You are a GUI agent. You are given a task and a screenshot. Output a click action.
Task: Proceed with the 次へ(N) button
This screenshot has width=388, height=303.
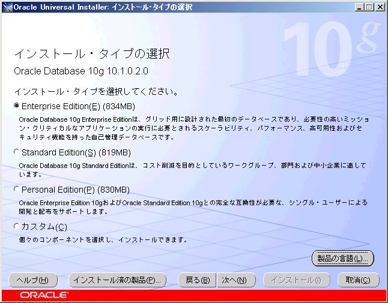point(236,280)
